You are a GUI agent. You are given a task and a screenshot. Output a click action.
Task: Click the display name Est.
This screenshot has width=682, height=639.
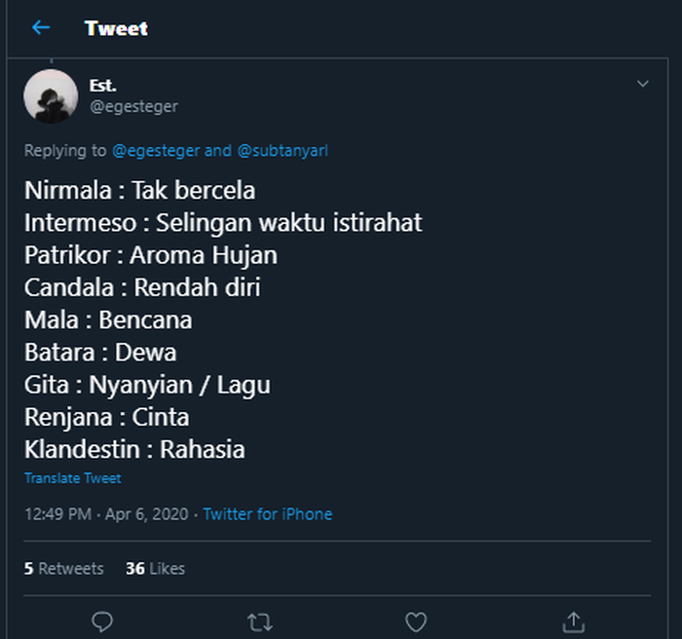[102, 86]
